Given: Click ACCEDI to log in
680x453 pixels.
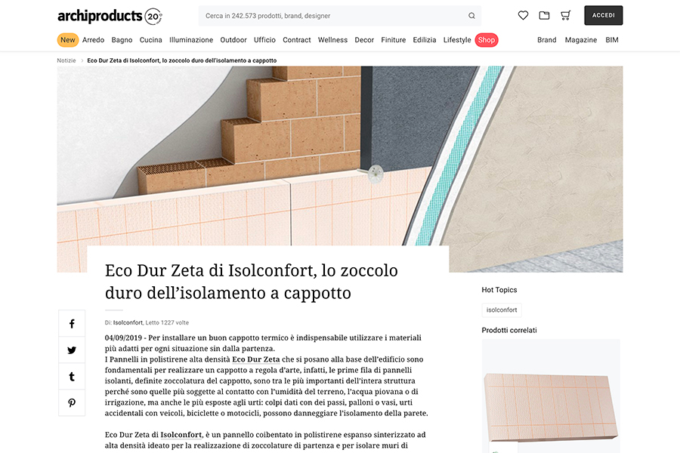Looking at the screenshot, I should point(603,14).
